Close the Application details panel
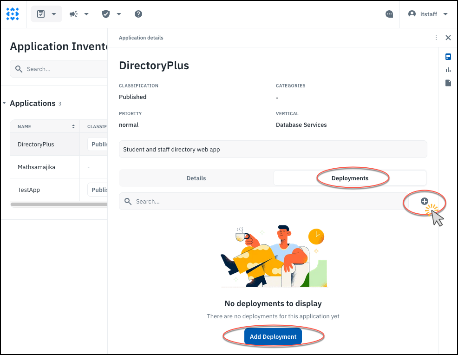458x355 pixels. tap(448, 38)
